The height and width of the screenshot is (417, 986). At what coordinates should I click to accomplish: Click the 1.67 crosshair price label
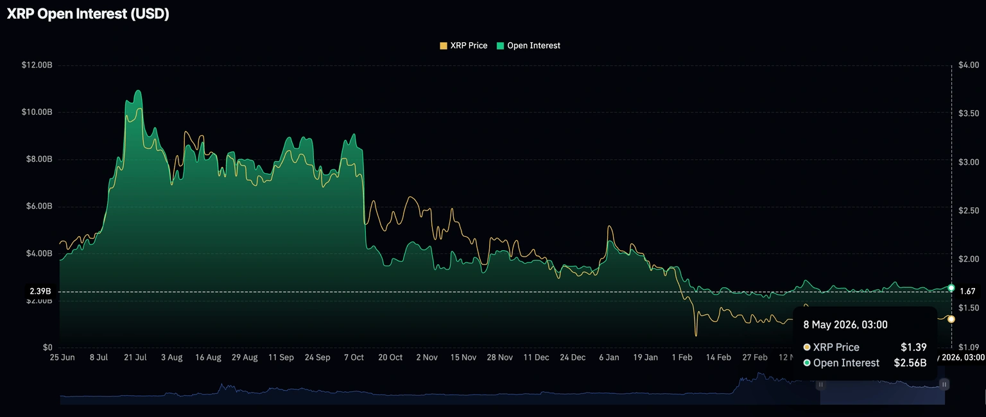(x=967, y=291)
